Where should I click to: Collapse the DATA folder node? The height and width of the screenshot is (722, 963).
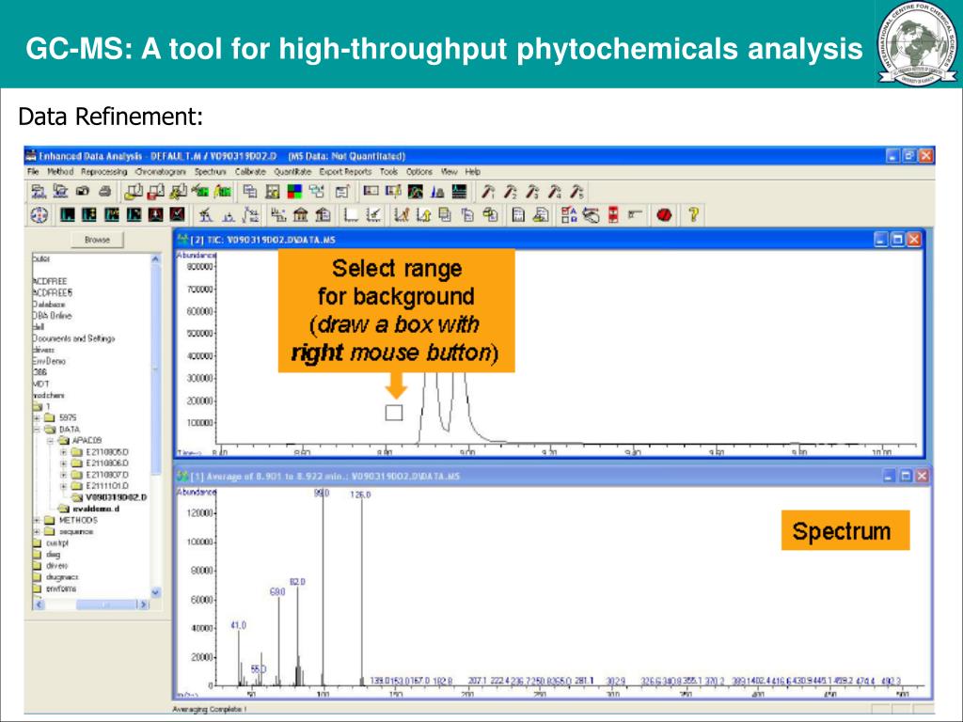[37, 429]
